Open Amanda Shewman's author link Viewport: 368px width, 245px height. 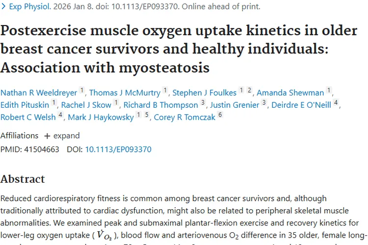point(290,93)
